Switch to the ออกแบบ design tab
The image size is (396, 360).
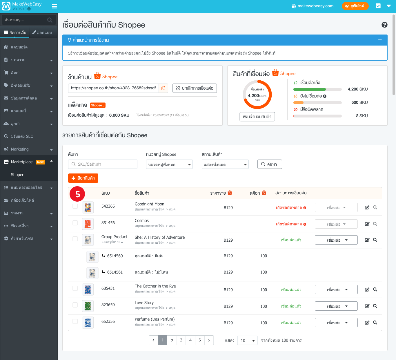[42, 32]
